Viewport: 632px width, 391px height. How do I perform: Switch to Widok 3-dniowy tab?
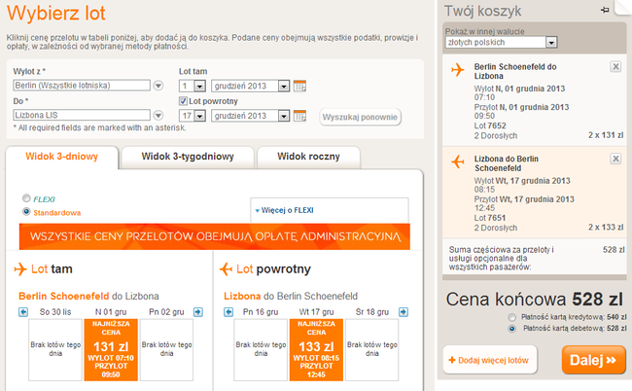62,157
